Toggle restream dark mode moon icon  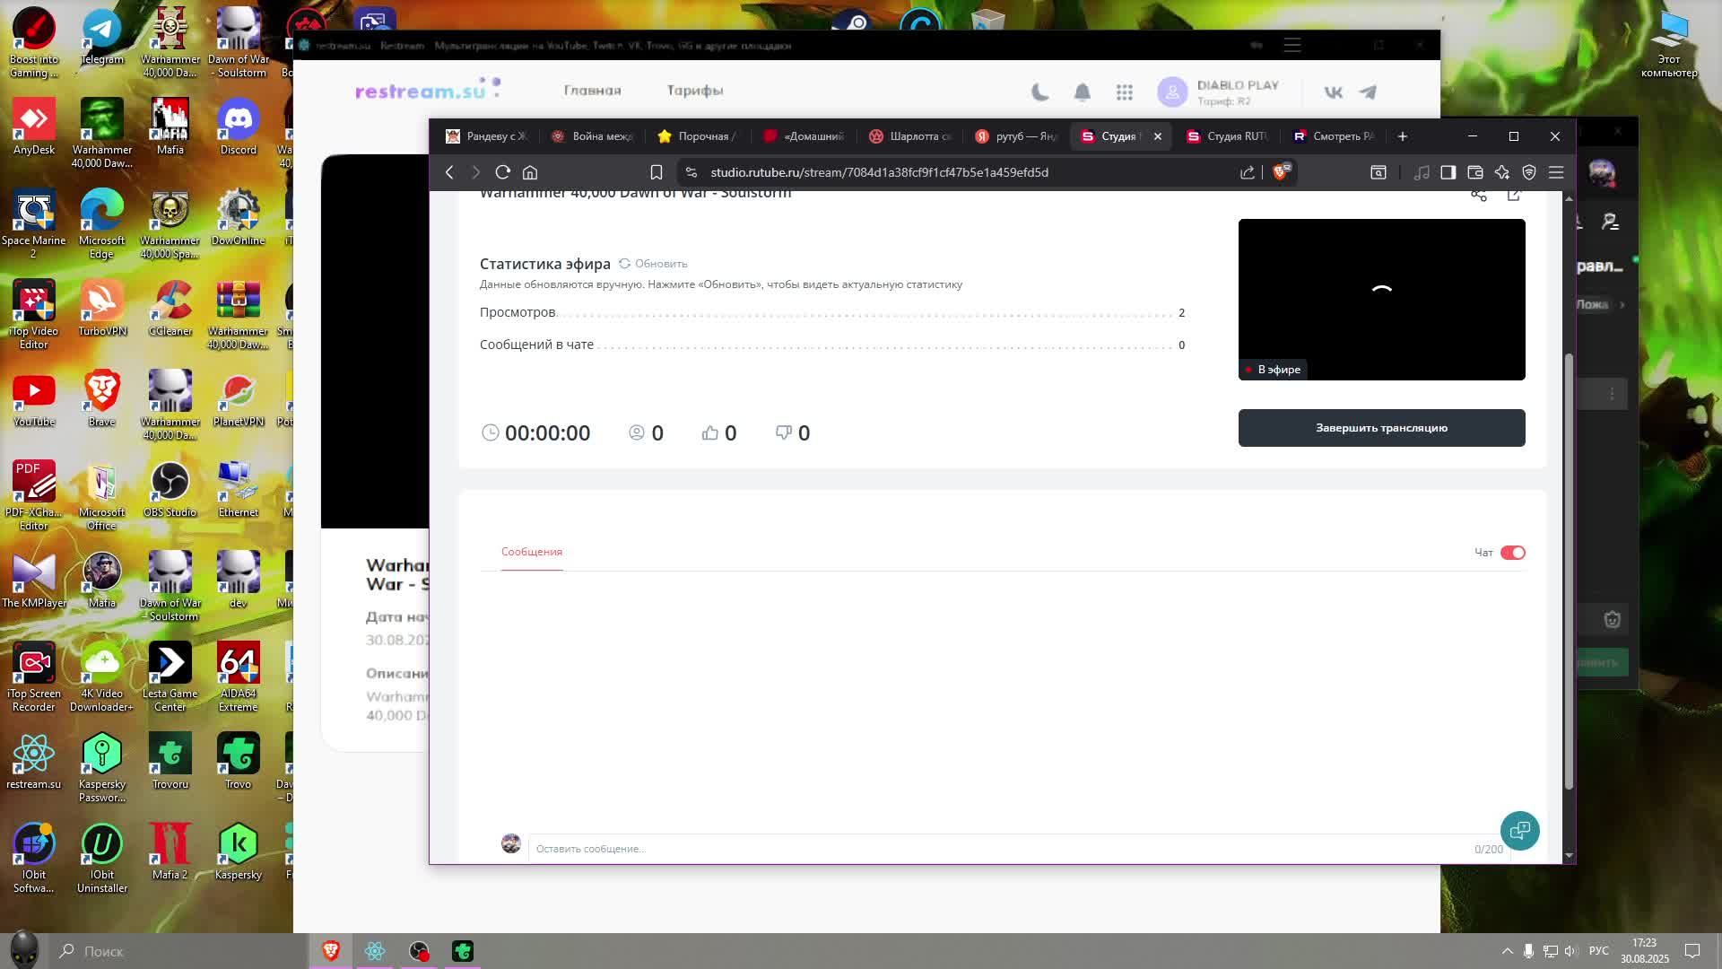tap(1040, 92)
